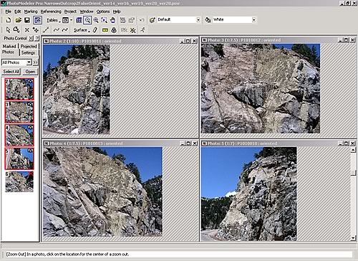The height and width of the screenshot is (261, 358).
Task: Click the greyed referencing mode icon
Action: tap(124, 30)
